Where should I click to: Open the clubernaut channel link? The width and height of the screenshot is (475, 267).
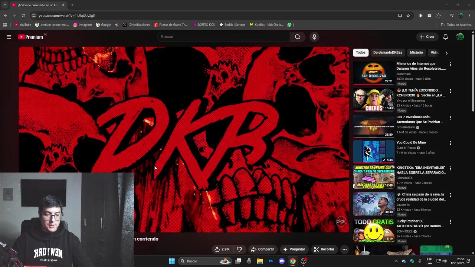(403, 74)
